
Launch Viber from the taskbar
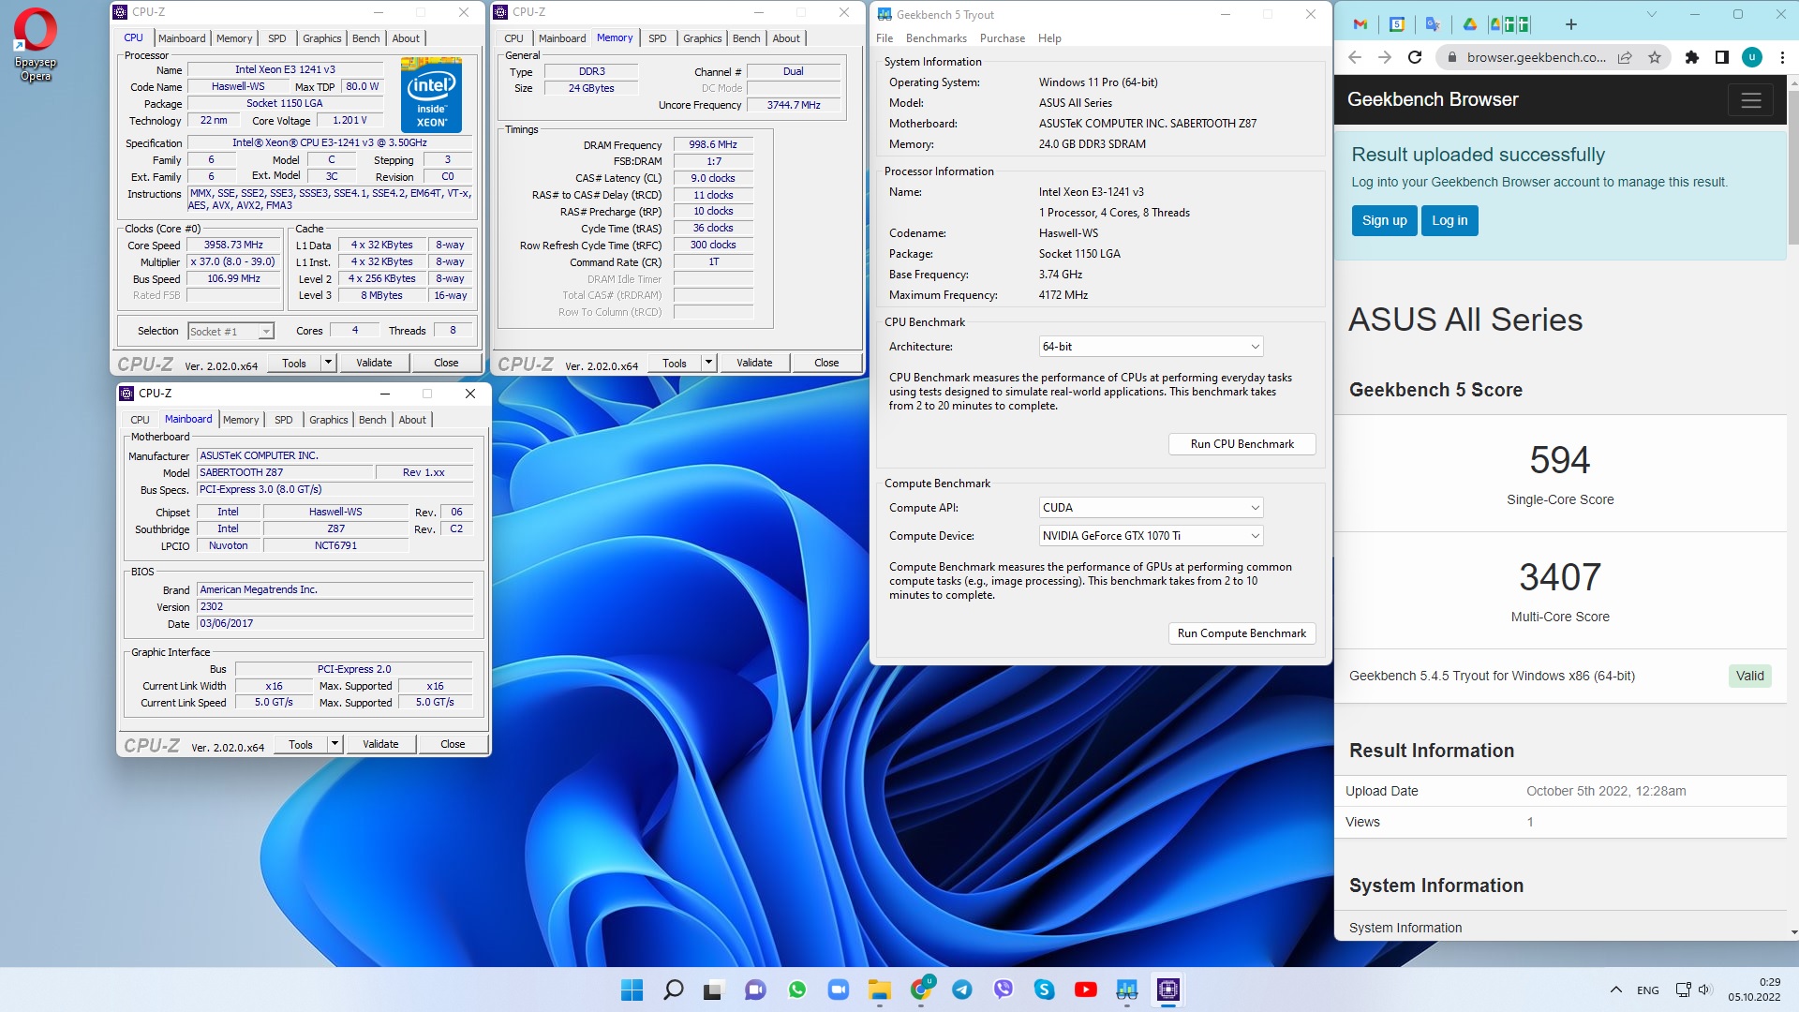(x=1004, y=990)
